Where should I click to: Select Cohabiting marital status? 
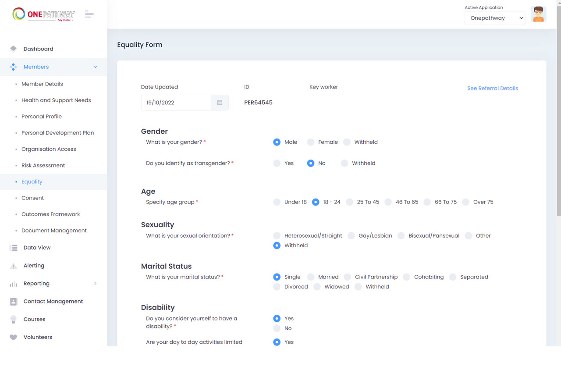tap(406, 277)
